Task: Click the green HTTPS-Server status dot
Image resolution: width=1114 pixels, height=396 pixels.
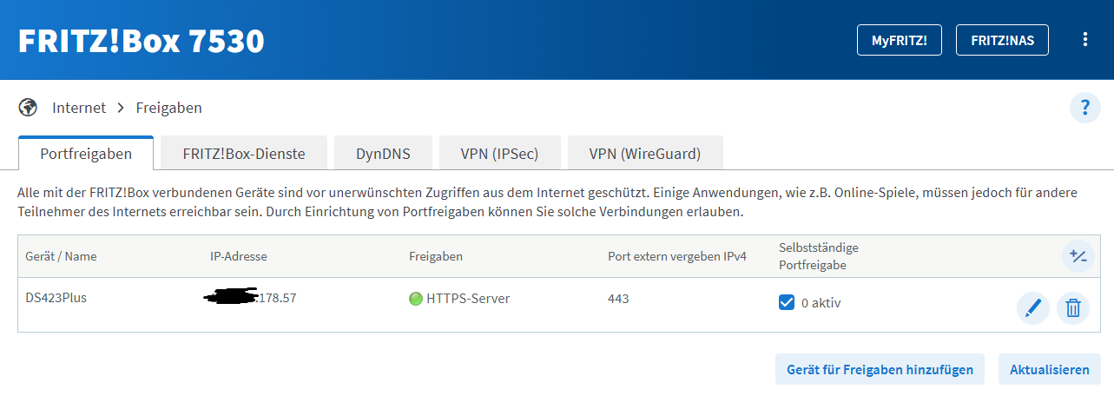Action: coord(415,299)
